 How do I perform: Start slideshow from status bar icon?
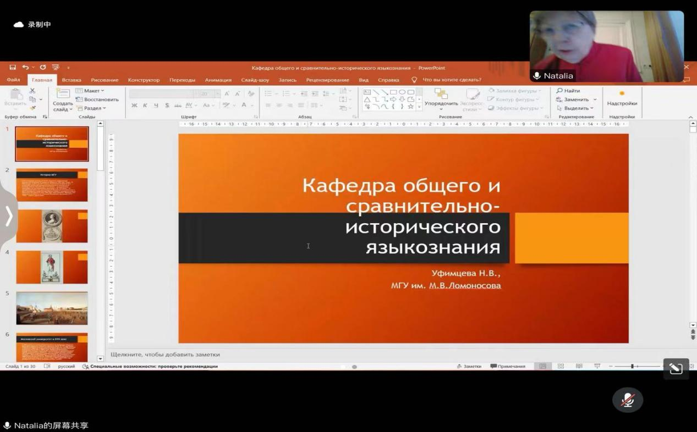coord(597,367)
